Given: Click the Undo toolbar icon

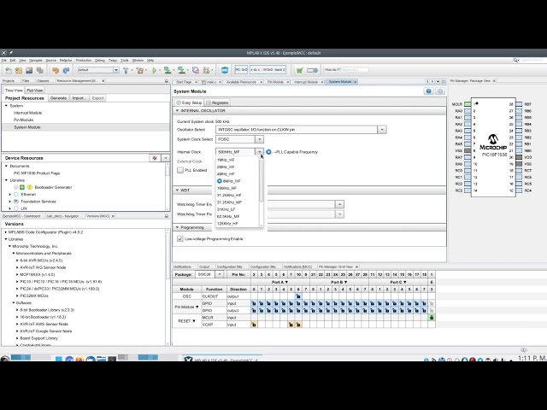Looking at the screenshot, I should [55, 70].
